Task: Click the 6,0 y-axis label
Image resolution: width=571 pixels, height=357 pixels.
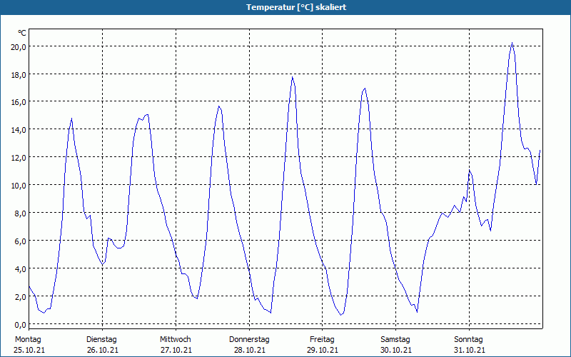Action: coord(20,241)
